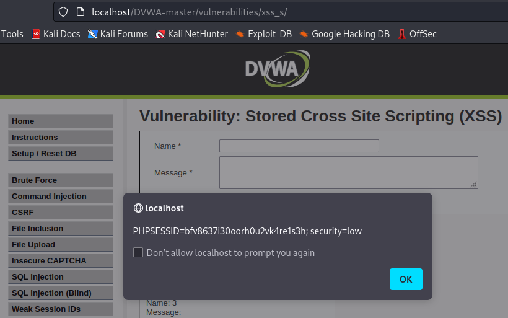Open the Brute Force vulnerability page
Image resolution: width=508 pixels, height=318 pixels.
(x=61, y=180)
